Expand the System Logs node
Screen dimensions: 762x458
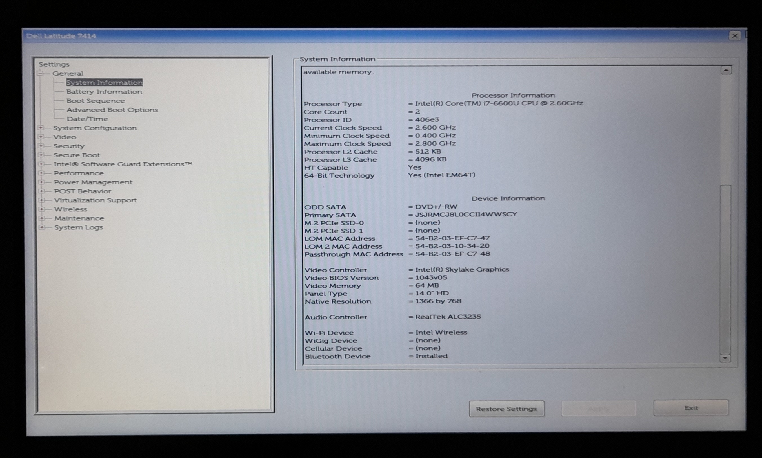point(42,227)
